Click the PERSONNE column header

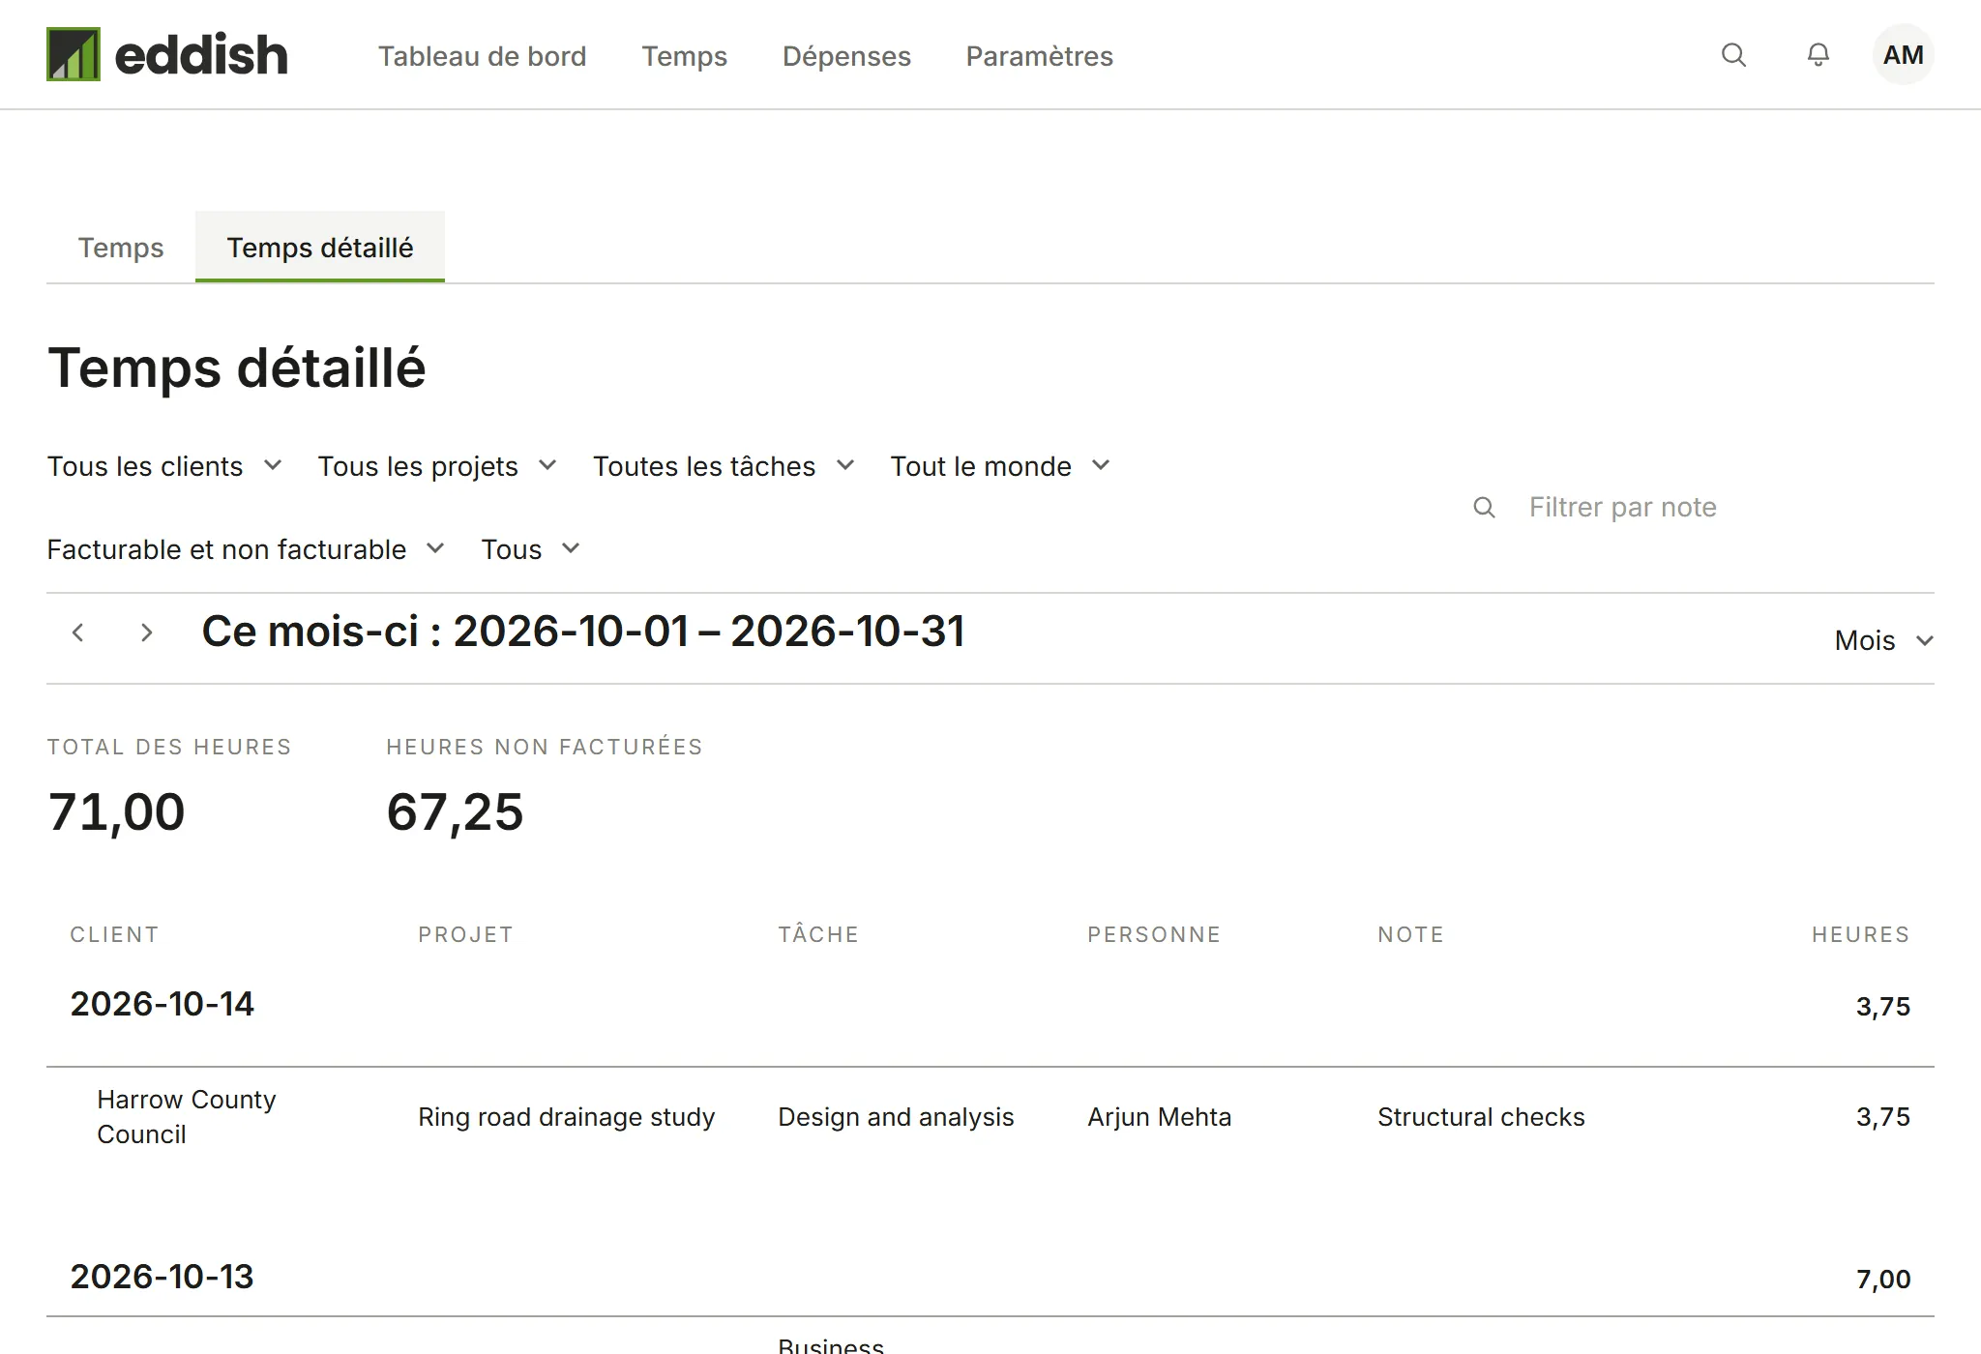(x=1154, y=934)
